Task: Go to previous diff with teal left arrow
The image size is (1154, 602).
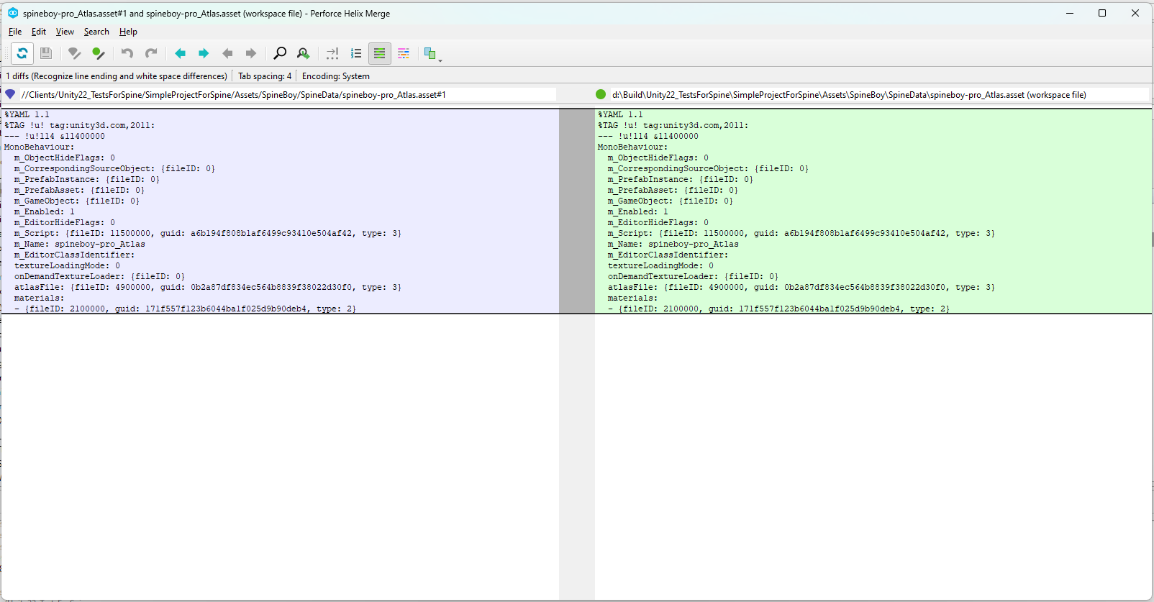Action: click(181, 53)
